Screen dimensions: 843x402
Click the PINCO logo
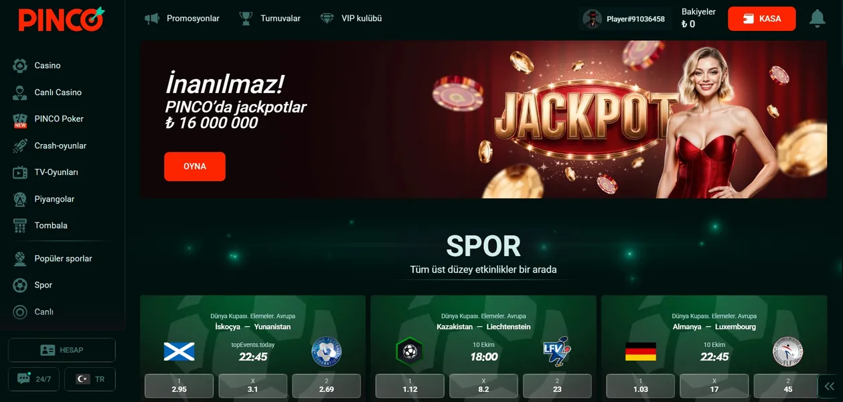tap(62, 19)
